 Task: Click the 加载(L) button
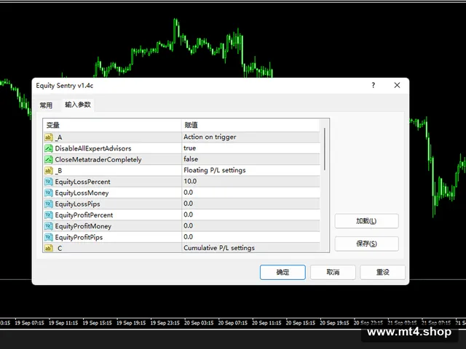(366, 221)
